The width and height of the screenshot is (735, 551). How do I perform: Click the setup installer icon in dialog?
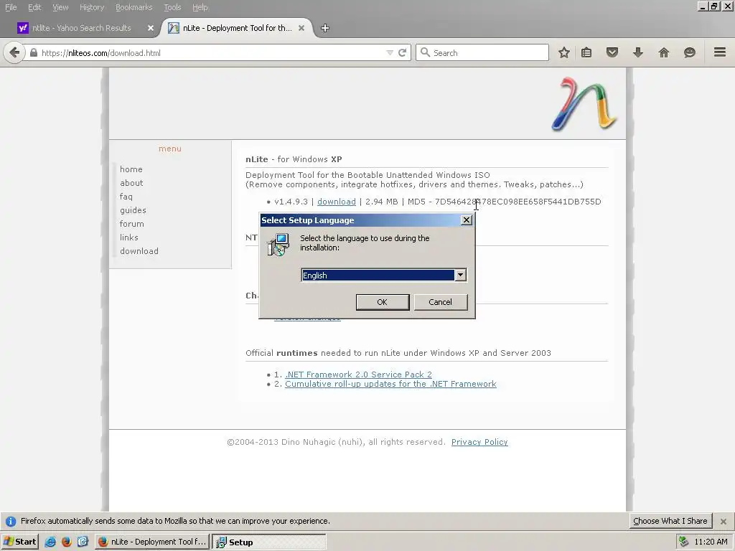(x=278, y=245)
